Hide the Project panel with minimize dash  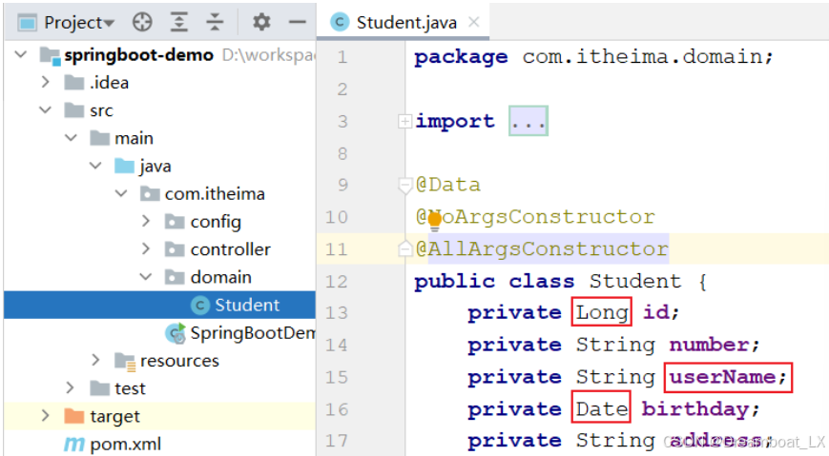click(298, 22)
